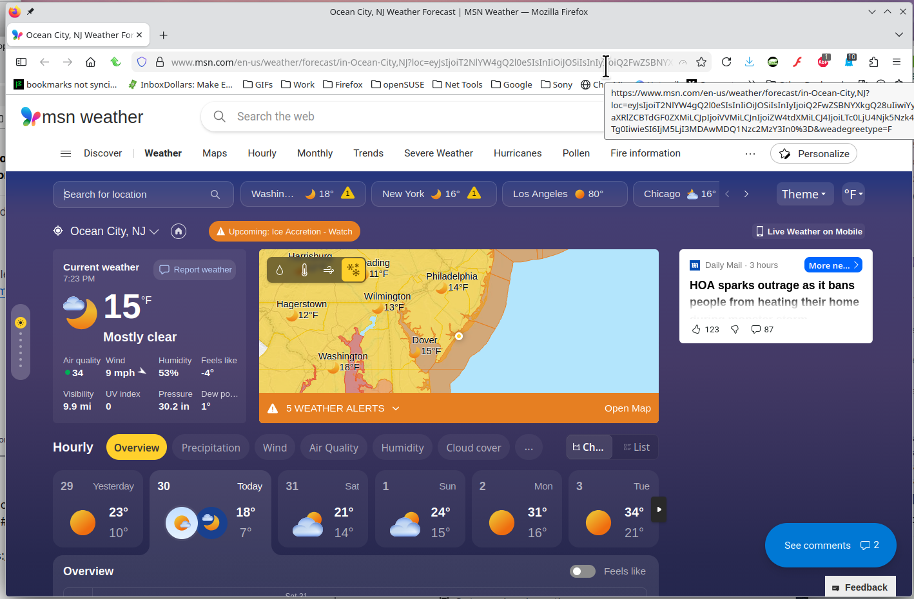Open the Theme dropdown
The height and width of the screenshot is (599, 914).
[804, 195]
